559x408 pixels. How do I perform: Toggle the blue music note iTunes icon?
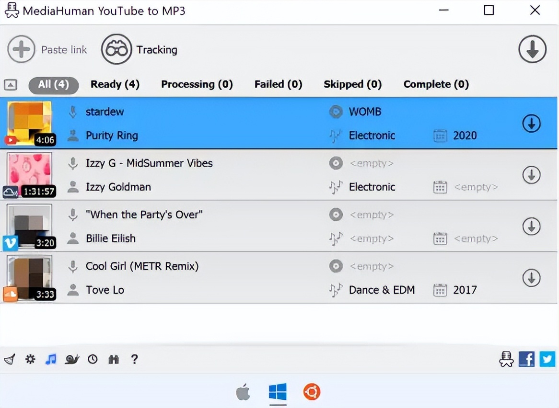(51, 359)
